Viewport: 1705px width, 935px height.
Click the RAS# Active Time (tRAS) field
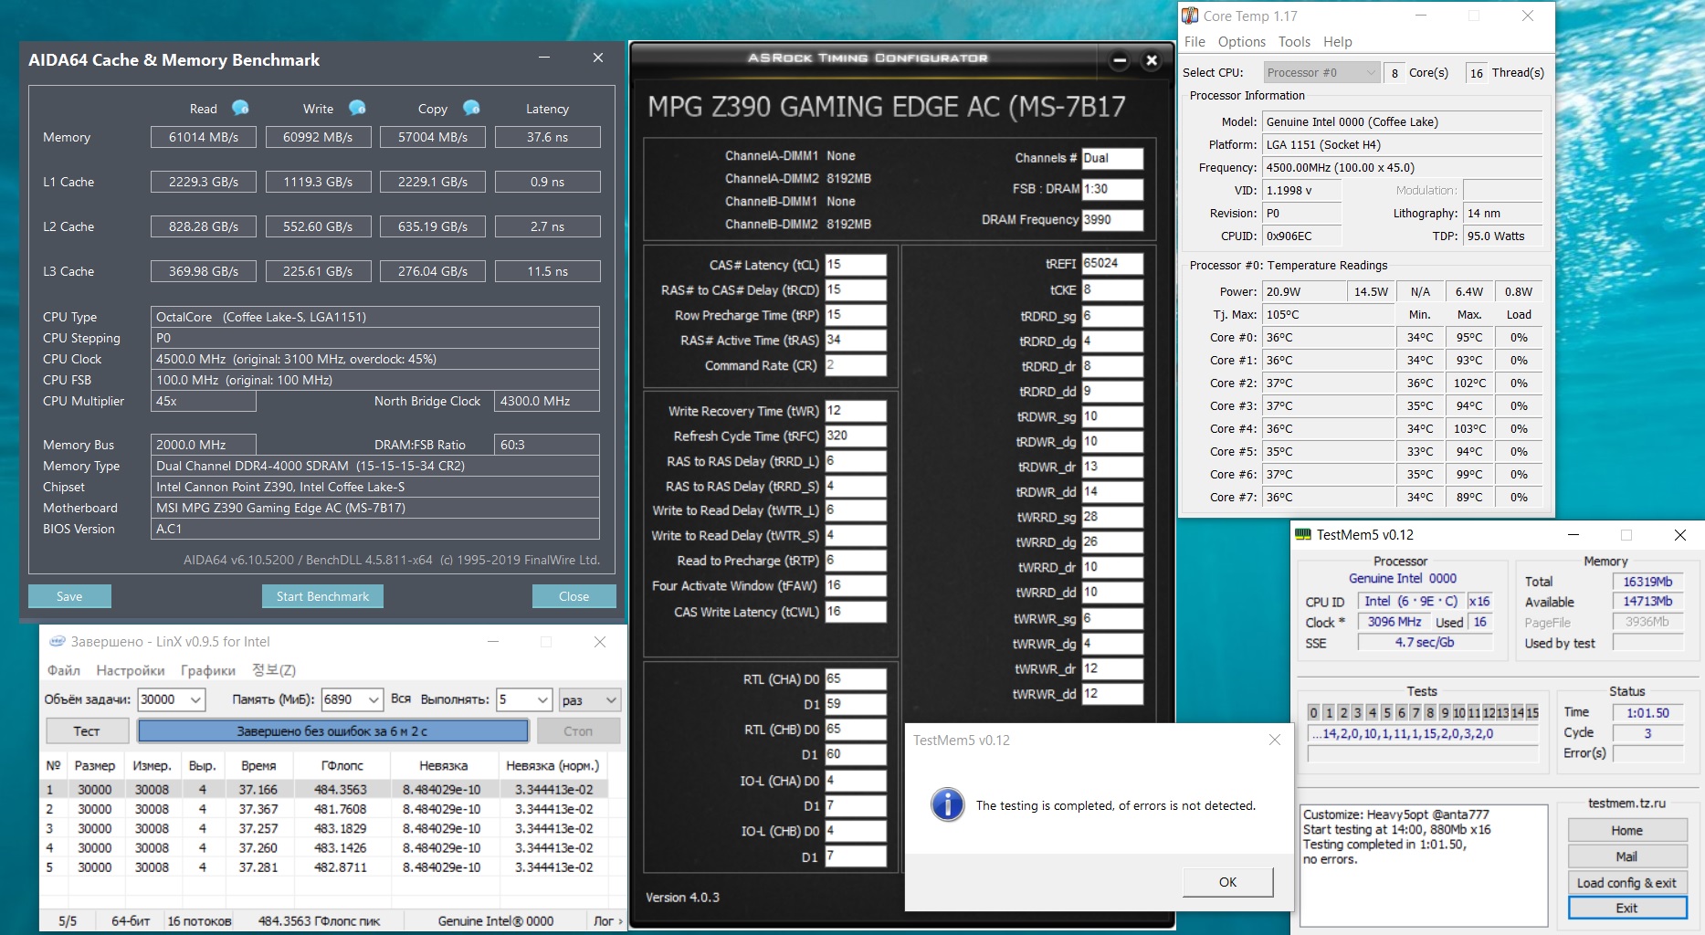855,340
